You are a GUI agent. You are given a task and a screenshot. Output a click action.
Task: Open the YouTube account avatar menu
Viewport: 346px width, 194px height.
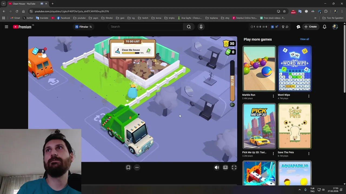click(x=335, y=27)
